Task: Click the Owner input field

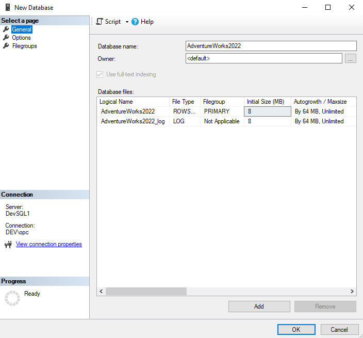Action: click(263, 58)
